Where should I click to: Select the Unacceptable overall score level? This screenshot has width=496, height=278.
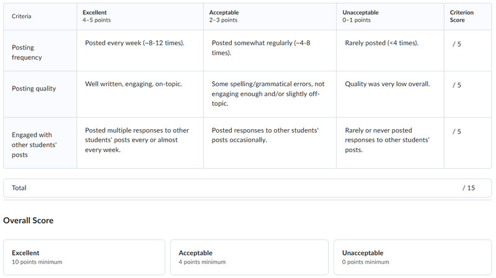pyautogui.click(x=412, y=257)
